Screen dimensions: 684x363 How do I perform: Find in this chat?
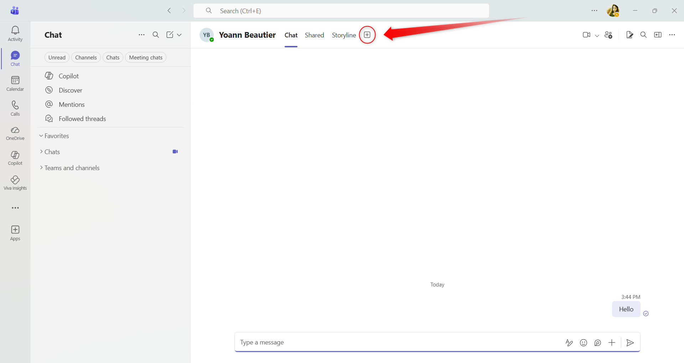[643, 35]
